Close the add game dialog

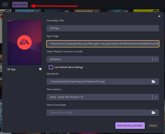coord(159,16)
